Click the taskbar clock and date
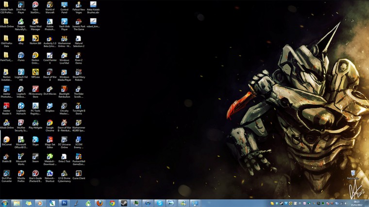The image size is (369, 207). 357,203
